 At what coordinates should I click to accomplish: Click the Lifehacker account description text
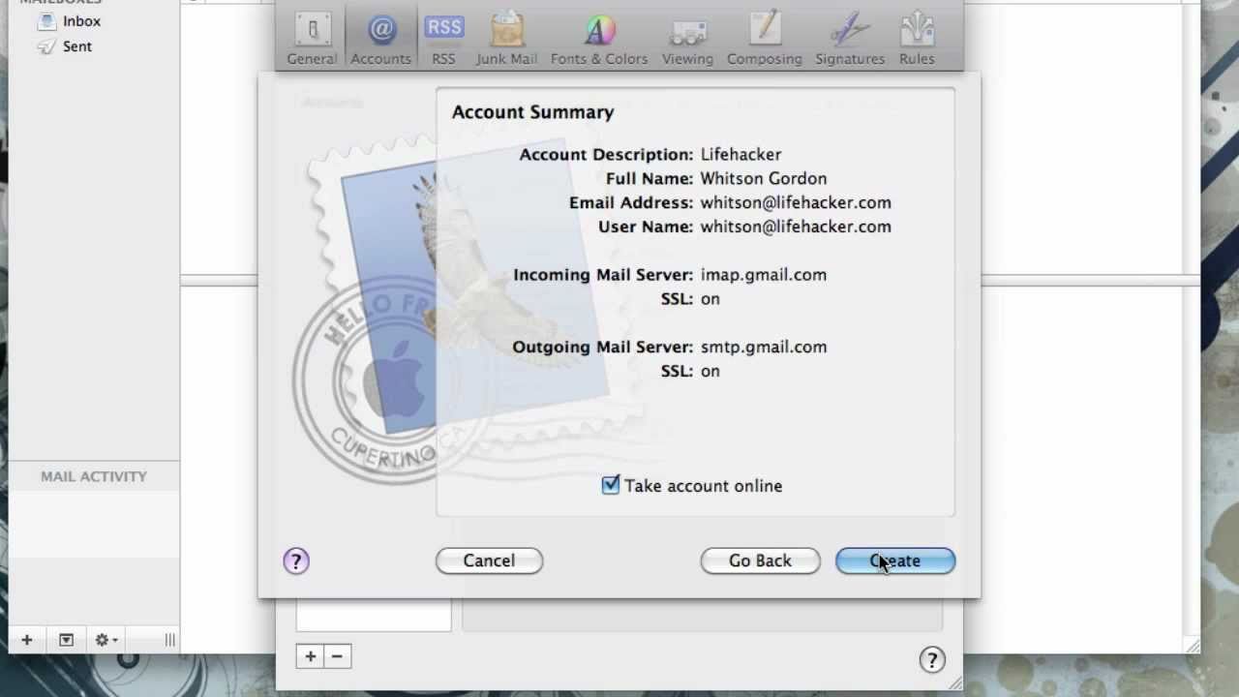click(x=740, y=154)
